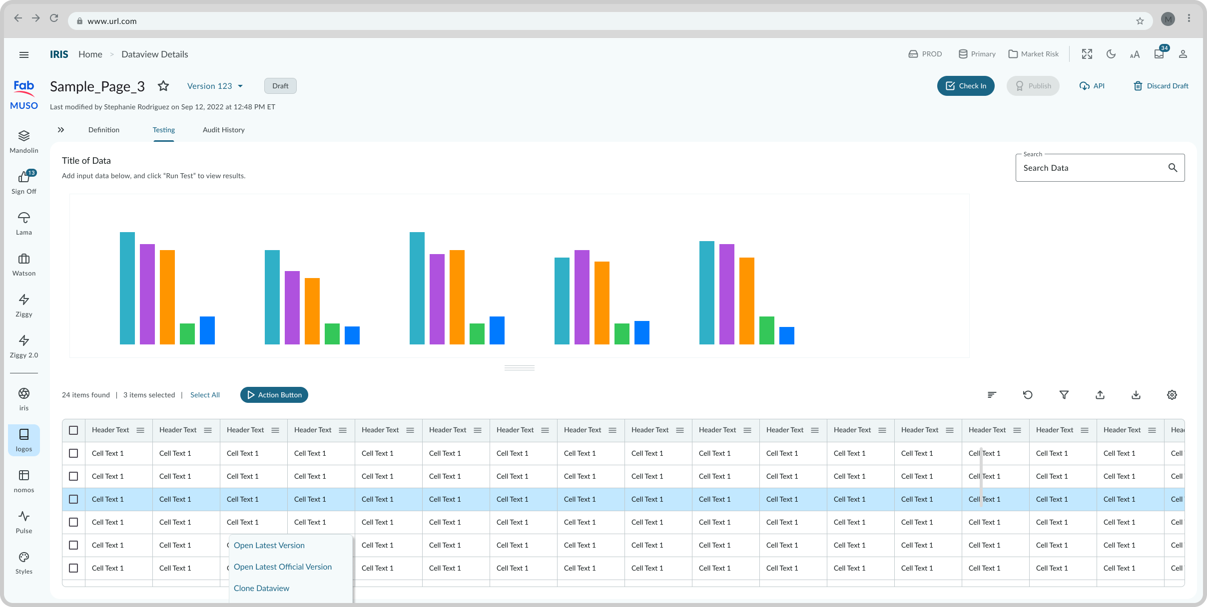
Task: Expand the collapsed panel with double chevron
Action: [61, 130]
